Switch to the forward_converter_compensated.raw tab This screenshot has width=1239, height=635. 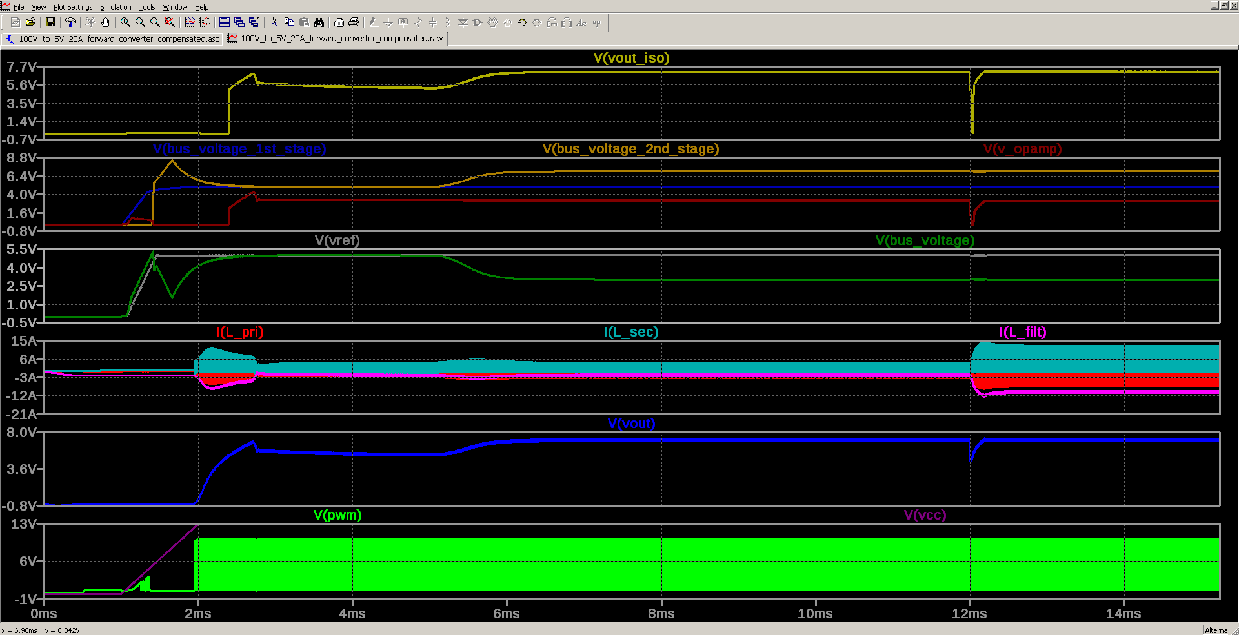pyautogui.click(x=336, y=39)
